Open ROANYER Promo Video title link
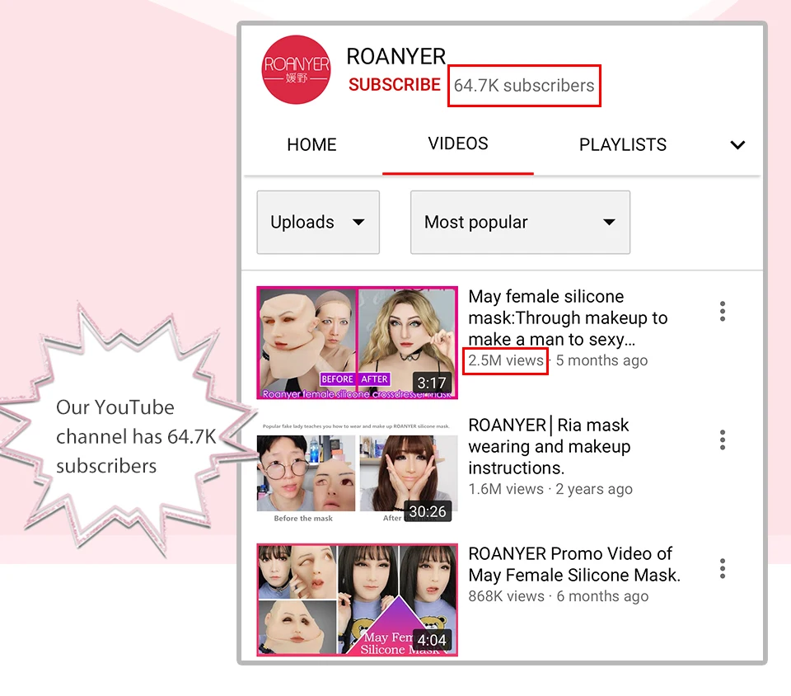The height and width of the screenshot is (696, 791). pos(574,564)
